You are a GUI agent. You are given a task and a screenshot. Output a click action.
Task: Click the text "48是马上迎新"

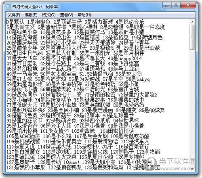coord(124,69)
